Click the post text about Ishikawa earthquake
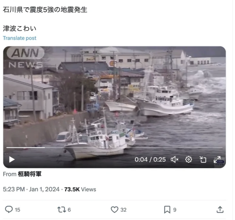Screen dimensions: 235x220 coord(45,10)
